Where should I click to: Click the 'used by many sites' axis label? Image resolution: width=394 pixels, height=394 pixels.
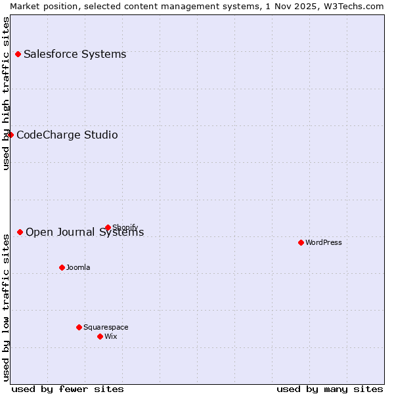(x=330, y=389)
